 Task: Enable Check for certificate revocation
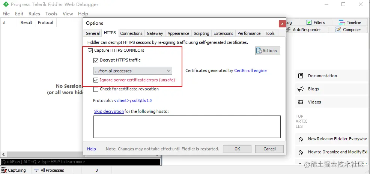tap(96, 89)
